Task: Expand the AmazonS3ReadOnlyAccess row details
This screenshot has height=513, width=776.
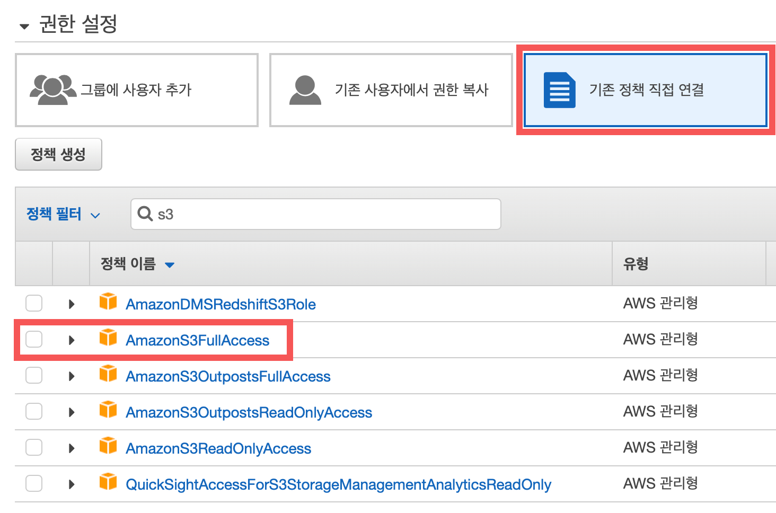Action: (x=72, y=448)
